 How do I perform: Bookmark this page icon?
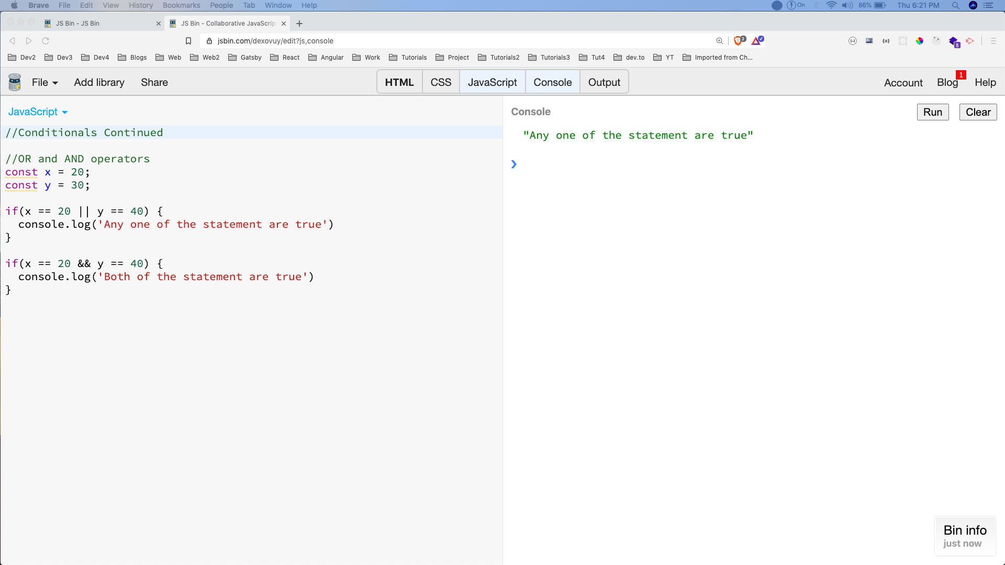(x=188, y=41)
